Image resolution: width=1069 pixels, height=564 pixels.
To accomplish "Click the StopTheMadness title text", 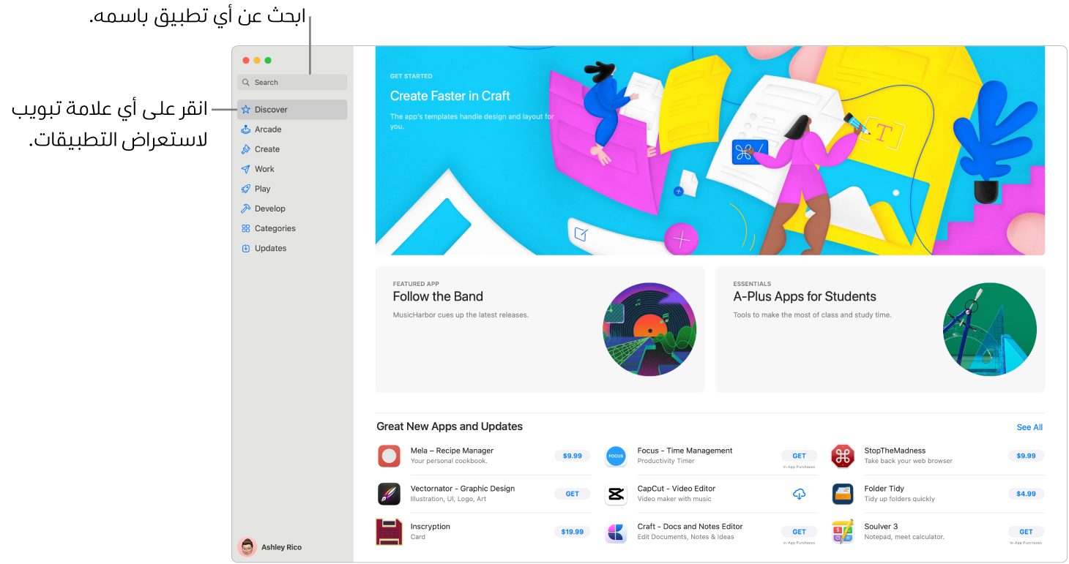I will coord(895,451).
